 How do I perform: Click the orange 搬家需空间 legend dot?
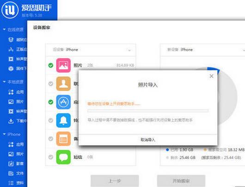click(205, 150)
